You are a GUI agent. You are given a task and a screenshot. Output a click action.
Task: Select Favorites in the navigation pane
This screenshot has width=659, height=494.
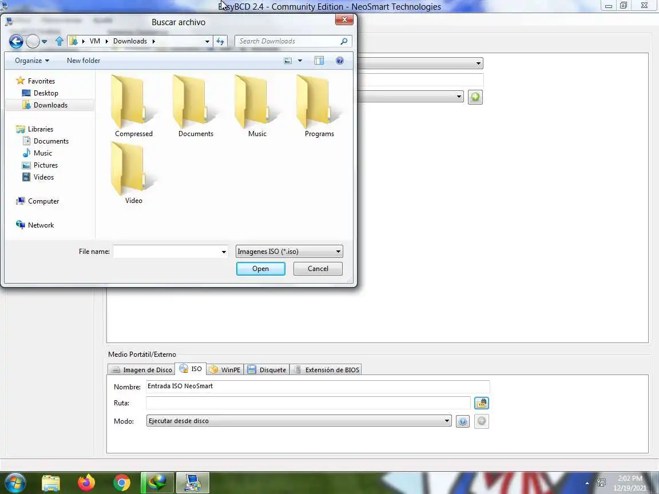point(41,81)
